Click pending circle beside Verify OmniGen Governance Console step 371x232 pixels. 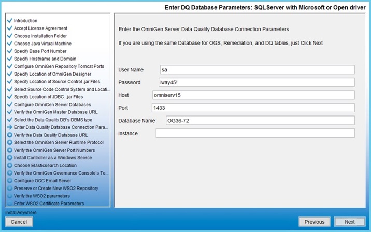(10, 173)
